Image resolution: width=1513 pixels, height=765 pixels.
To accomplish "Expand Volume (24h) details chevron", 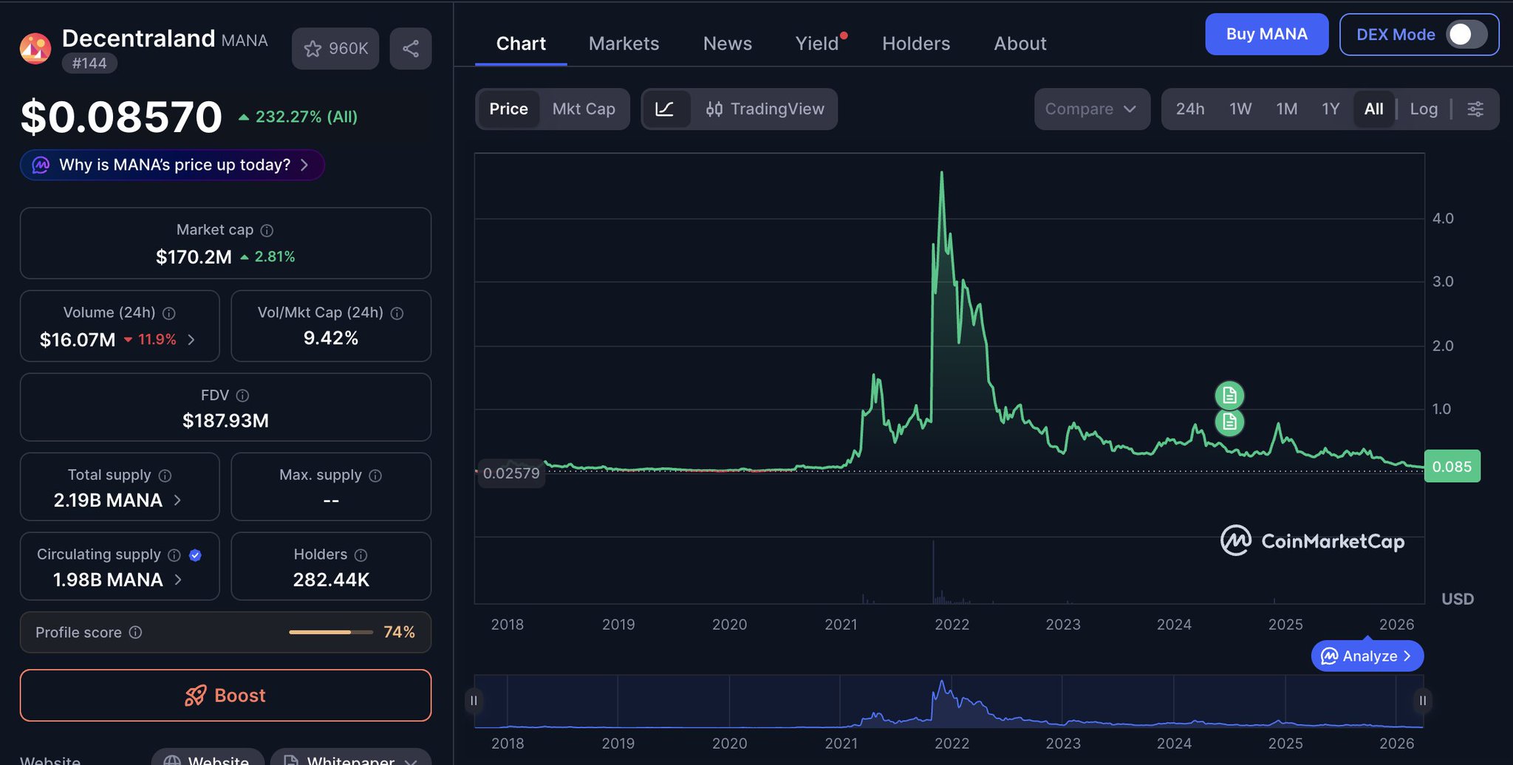I will pyautogui.click(x=191, y=340).
